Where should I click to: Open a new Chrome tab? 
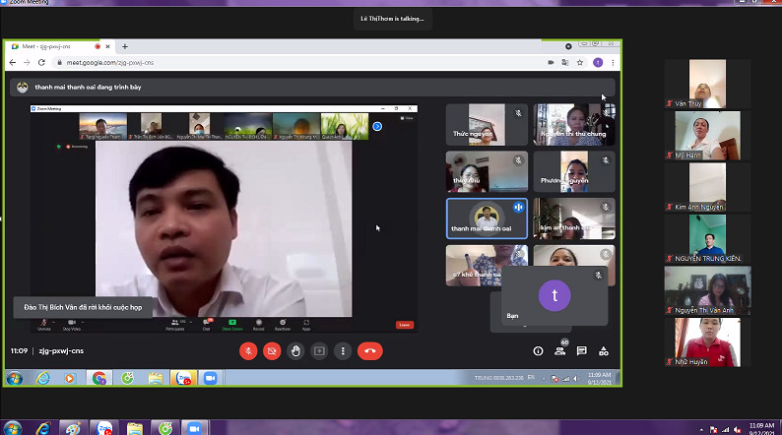[x=125, y=46]
